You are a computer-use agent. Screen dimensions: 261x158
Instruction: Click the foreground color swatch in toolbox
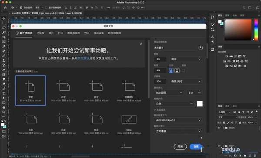pyautogui.click(x=3, y=125)
